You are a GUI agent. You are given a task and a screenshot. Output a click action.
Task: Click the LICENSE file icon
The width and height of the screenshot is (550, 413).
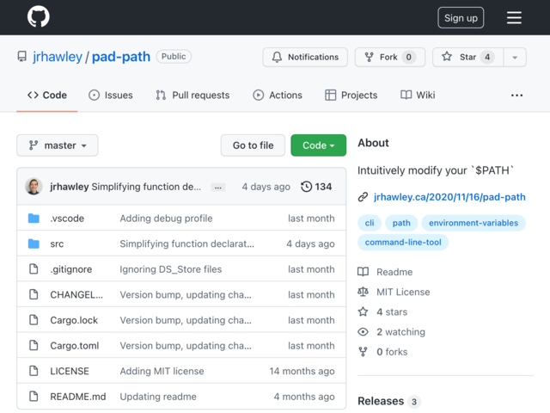(34, 371)
